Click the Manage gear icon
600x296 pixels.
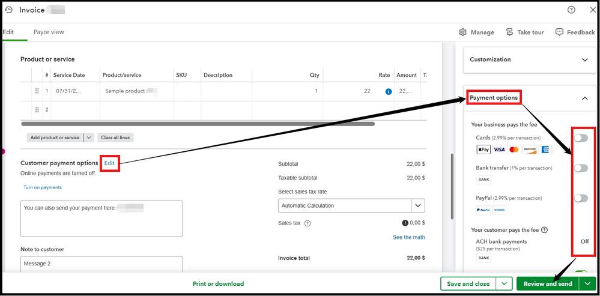point(463,32)
